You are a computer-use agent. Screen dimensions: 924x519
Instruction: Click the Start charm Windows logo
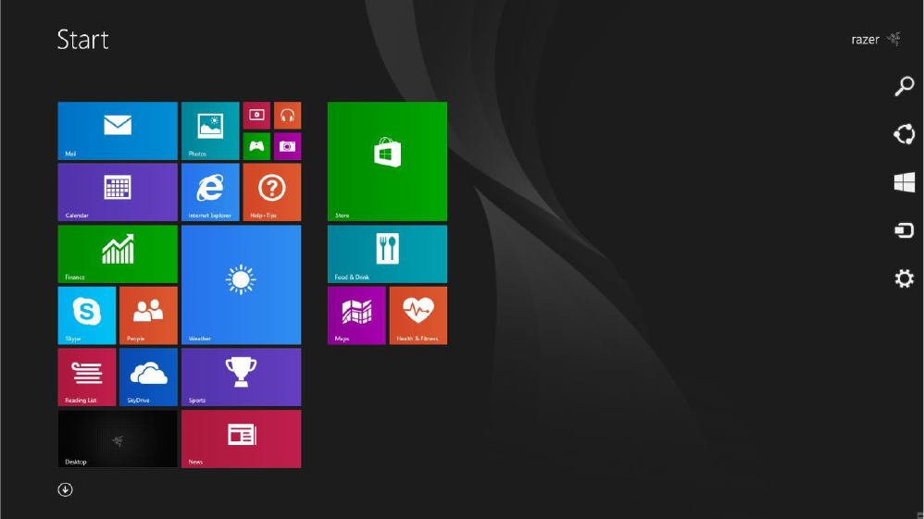click(x=904, y=182)
